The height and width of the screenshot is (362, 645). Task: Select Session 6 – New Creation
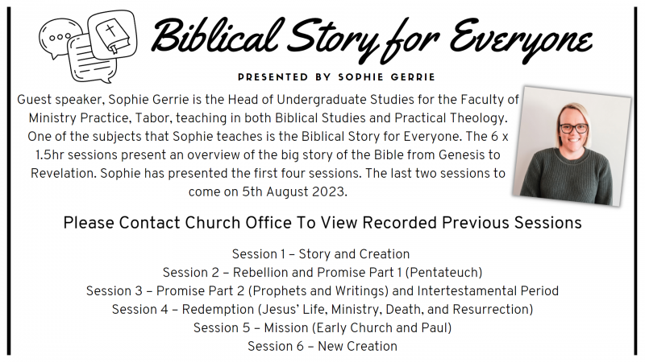(x=322, y=347)
